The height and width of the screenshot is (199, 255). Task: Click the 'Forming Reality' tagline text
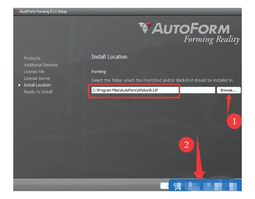pos(212,39)
